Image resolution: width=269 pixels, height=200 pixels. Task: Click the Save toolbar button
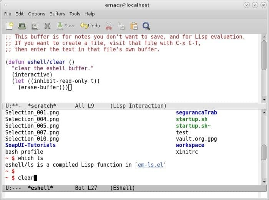click(x=66, y=26)
